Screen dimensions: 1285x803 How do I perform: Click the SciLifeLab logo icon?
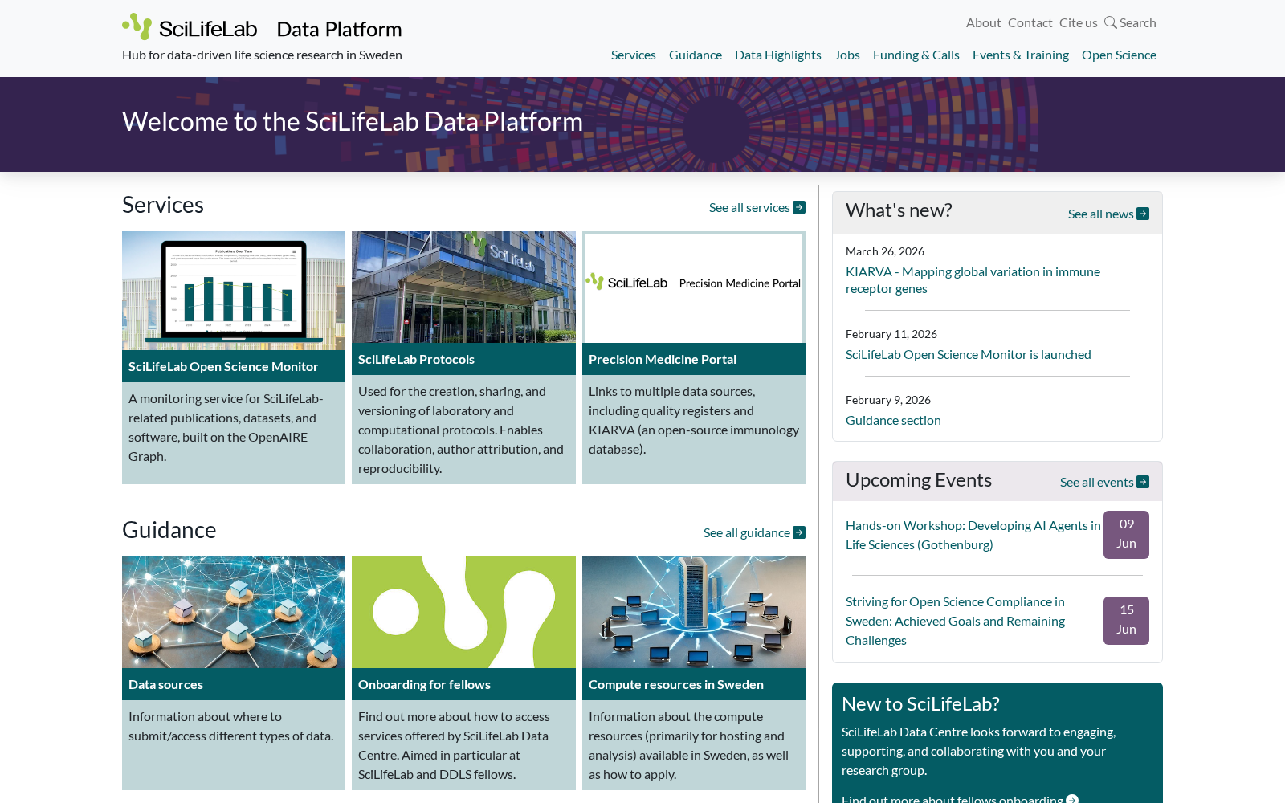click(137, 26)
